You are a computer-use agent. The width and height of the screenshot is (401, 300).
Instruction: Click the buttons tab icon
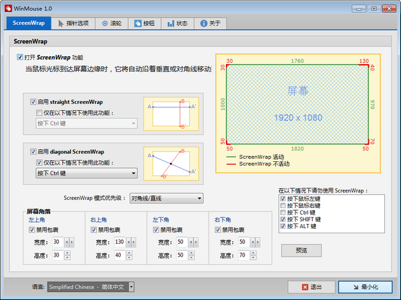(138, 23)
